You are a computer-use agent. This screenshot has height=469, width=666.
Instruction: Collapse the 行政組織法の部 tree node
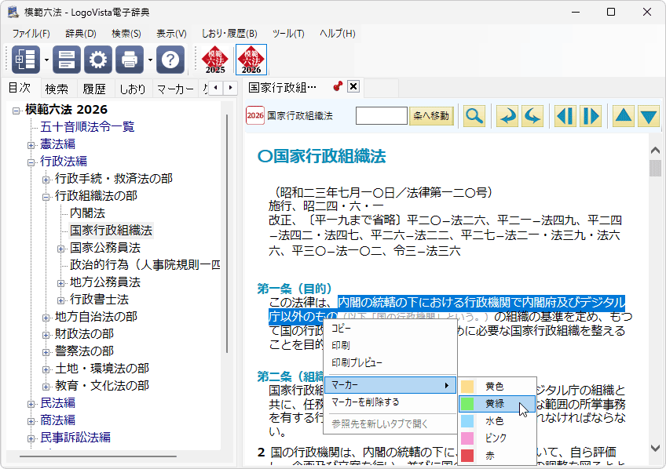coord(46,196)
